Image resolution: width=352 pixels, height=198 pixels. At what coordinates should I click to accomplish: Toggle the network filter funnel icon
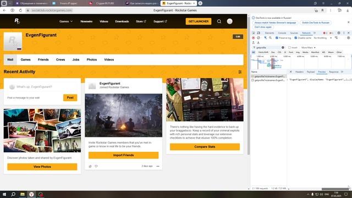coord(265,38)
